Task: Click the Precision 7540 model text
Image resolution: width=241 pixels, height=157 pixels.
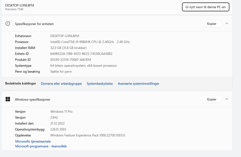Action: coord(14,9)
